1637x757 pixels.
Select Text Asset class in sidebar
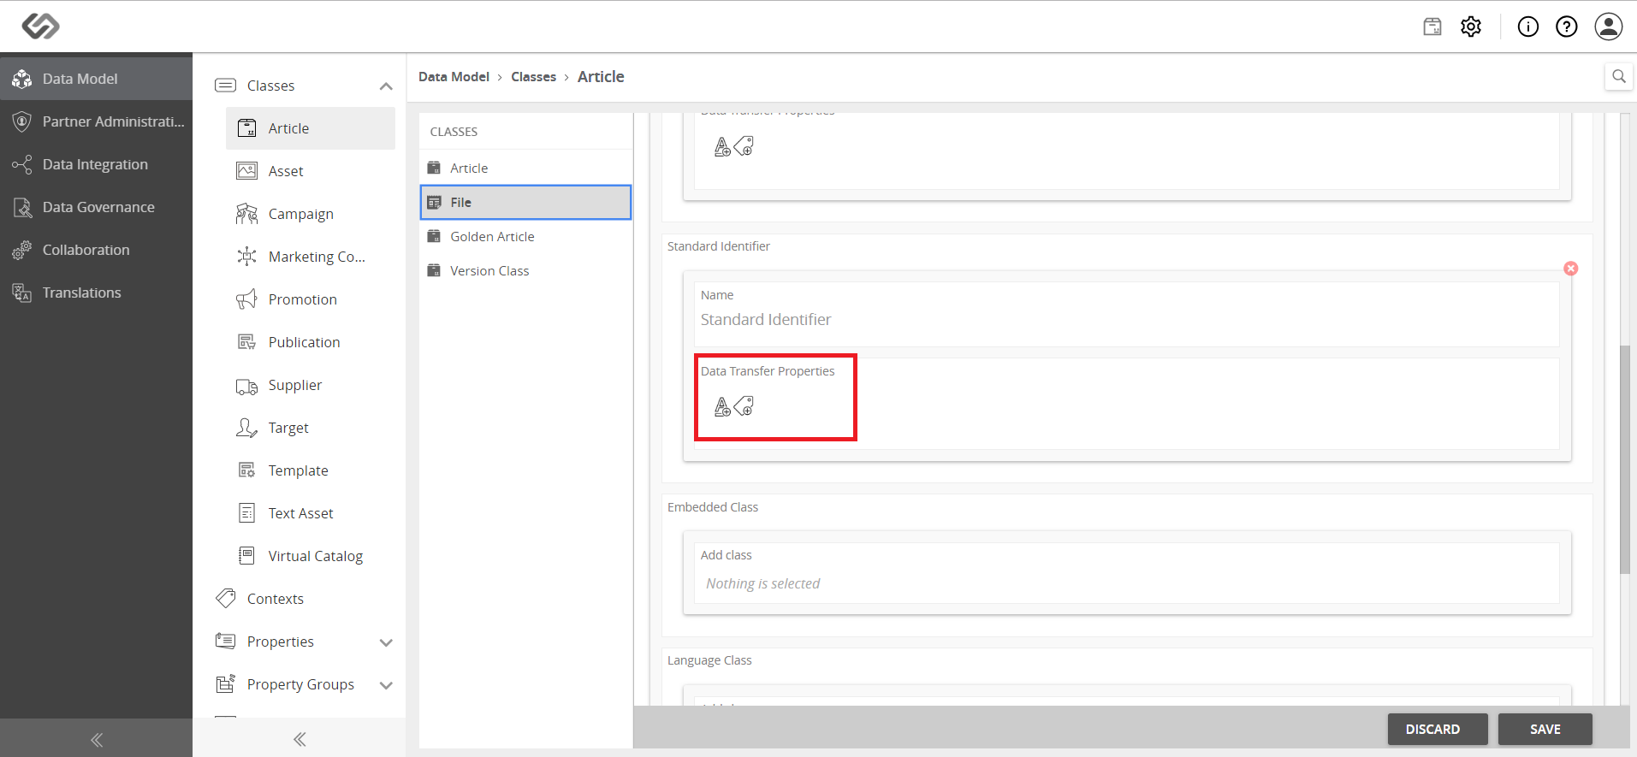pos(311,513)
